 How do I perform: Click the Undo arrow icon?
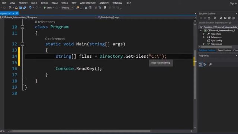pyautogui.click(x=30, y=7)
